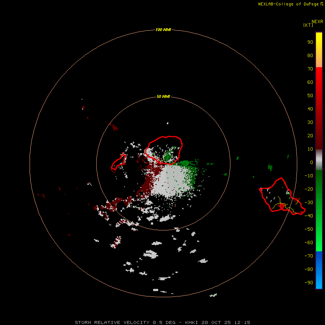Click the gray zero-velocity colorbar segment
325x325 pixels.
click(319, 160)
